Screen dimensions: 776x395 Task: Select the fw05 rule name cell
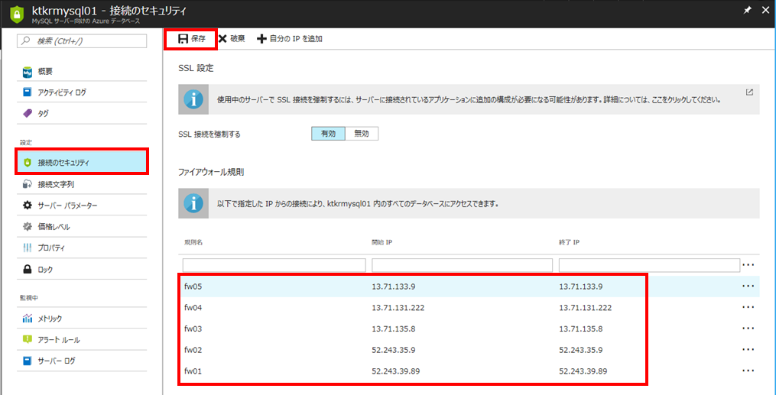click(x=193, y=287)
